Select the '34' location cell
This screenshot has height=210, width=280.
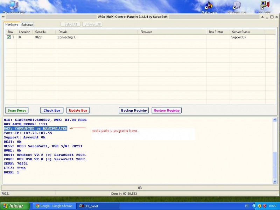coord(20,37)
